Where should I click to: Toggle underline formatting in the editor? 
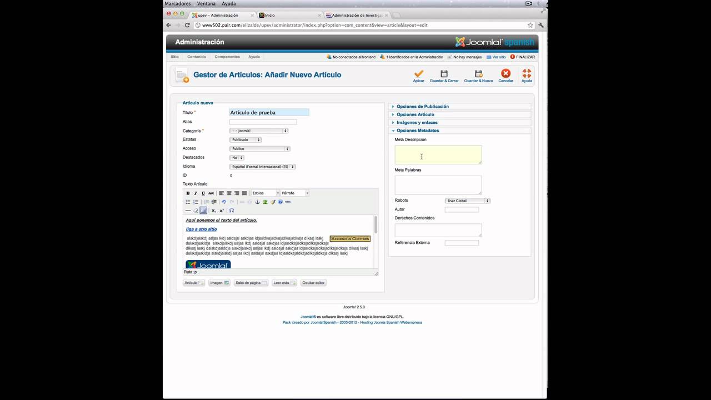click(x=203, y=193)
